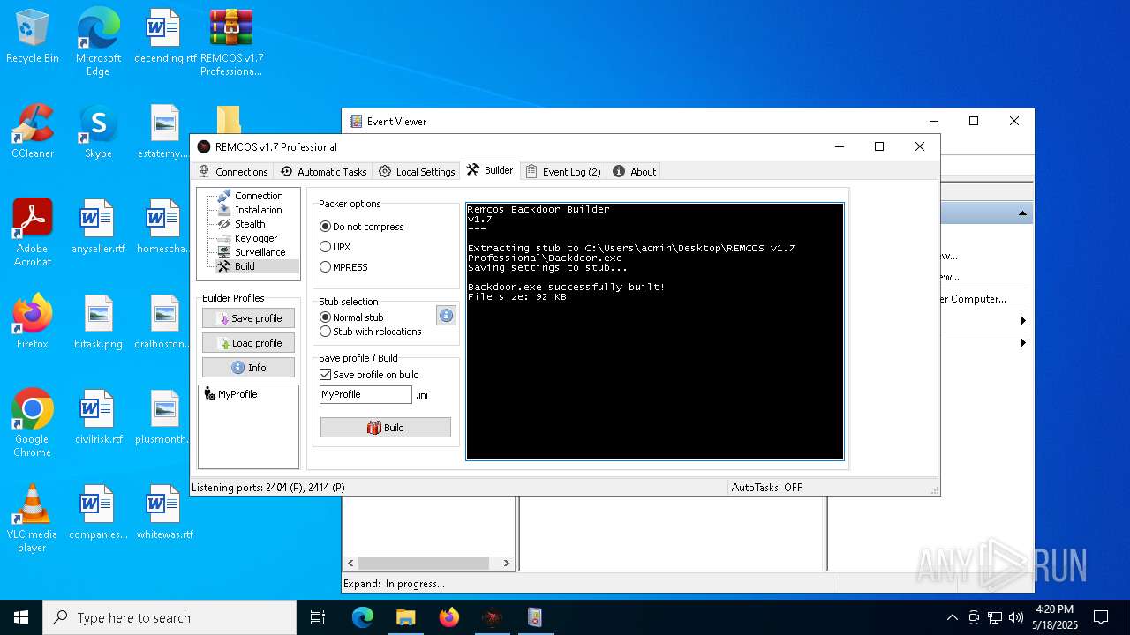Click Listening ports status text

pos(268,487)
